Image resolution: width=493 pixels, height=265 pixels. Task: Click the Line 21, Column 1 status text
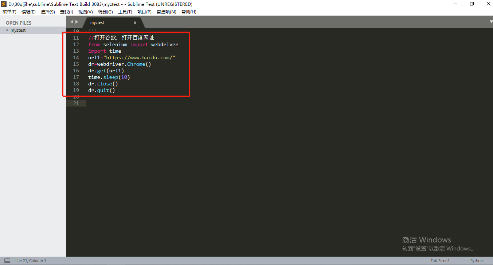(x=30, y=261)
